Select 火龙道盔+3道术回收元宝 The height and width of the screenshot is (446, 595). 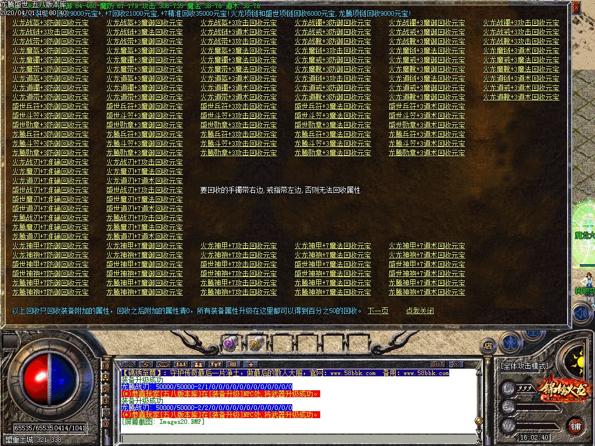click(x=238, y=78)
